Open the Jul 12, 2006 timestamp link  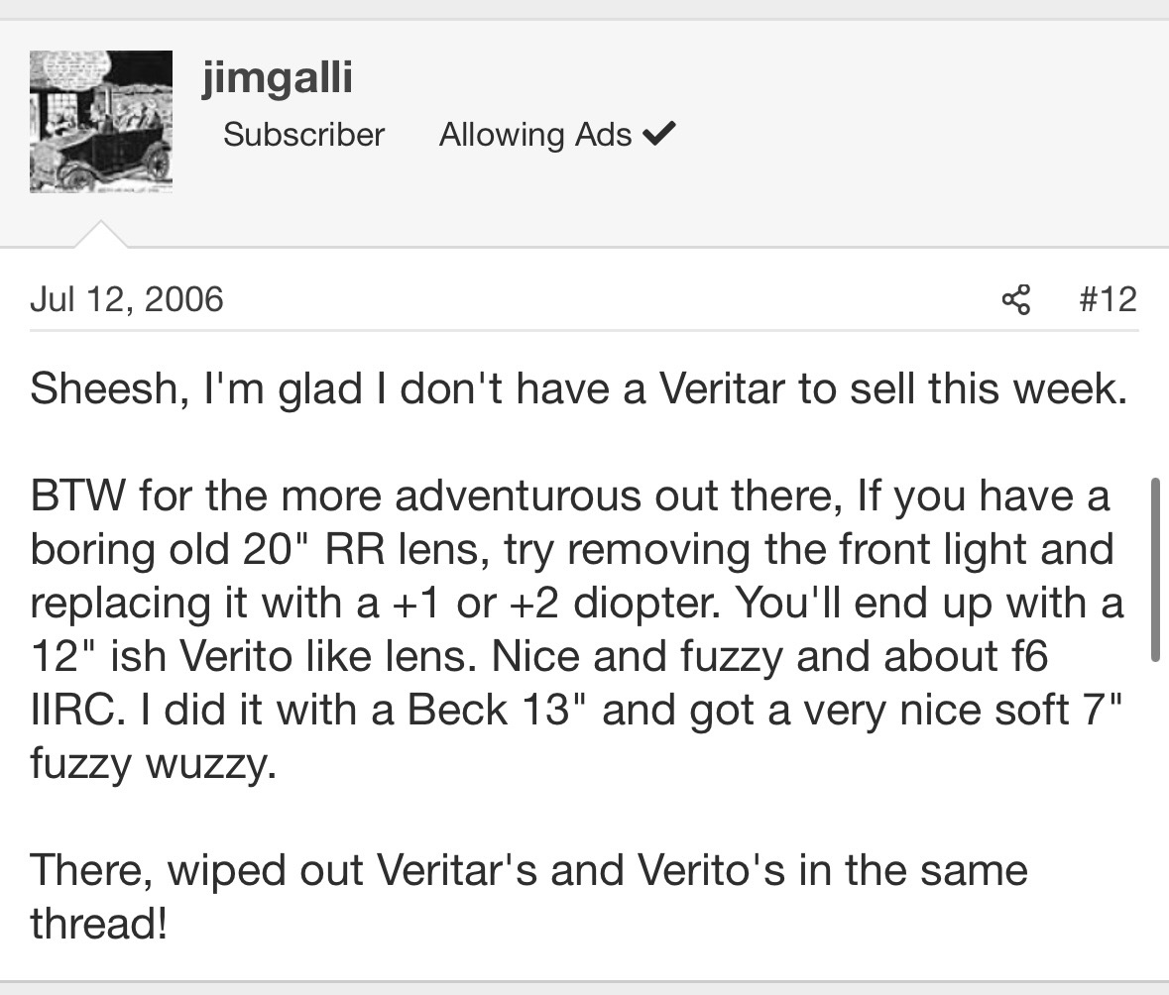coord(127,298)
